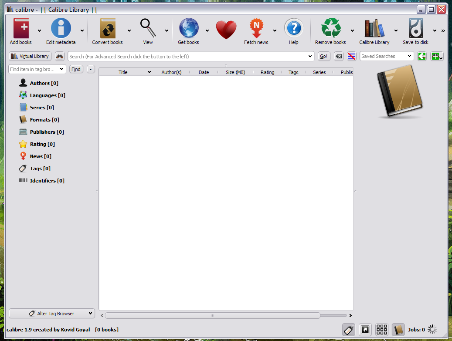
Task: Toggle search highlight icon beside clear button
Action: [x=351, y=56]
